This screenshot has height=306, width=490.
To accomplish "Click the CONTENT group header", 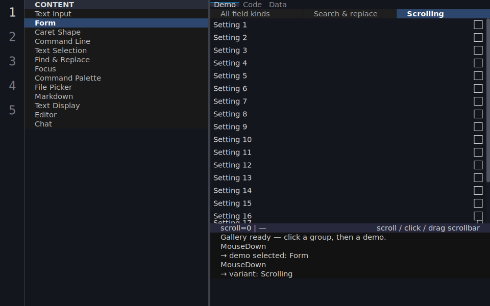I will [x=116, y=5].
